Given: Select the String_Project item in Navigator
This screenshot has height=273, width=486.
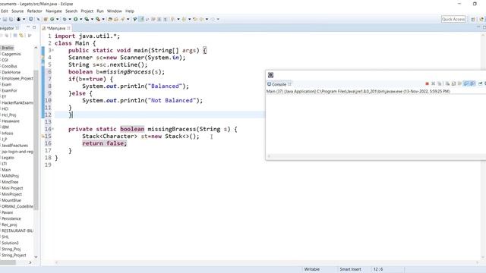Looking at the screenshot, I should coord(14,255).
